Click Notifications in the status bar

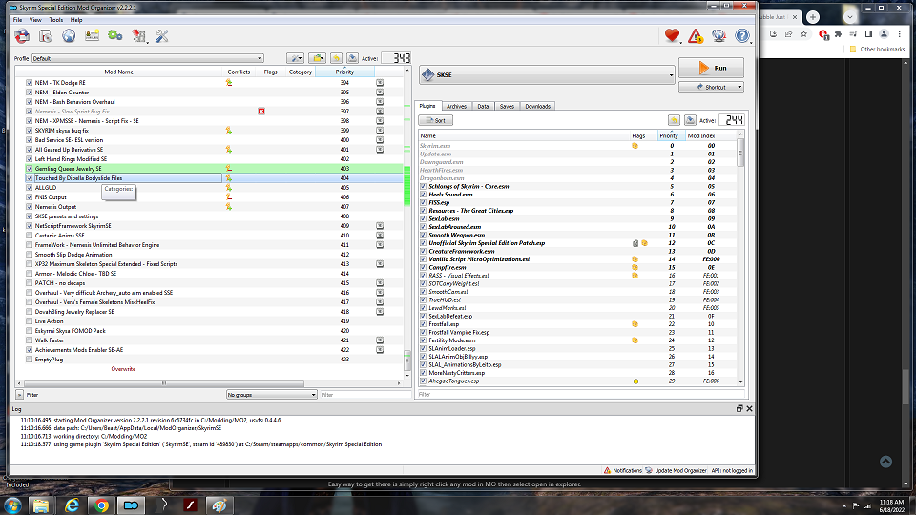click(623, 470)
